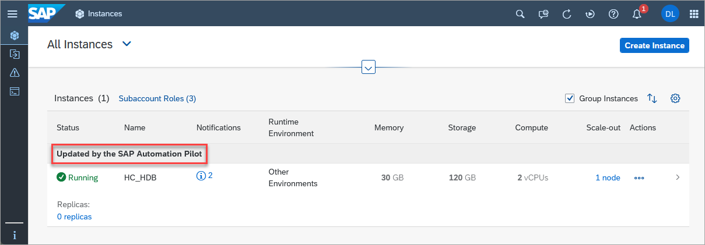Click the play-circle icon in header

[590, 14]
